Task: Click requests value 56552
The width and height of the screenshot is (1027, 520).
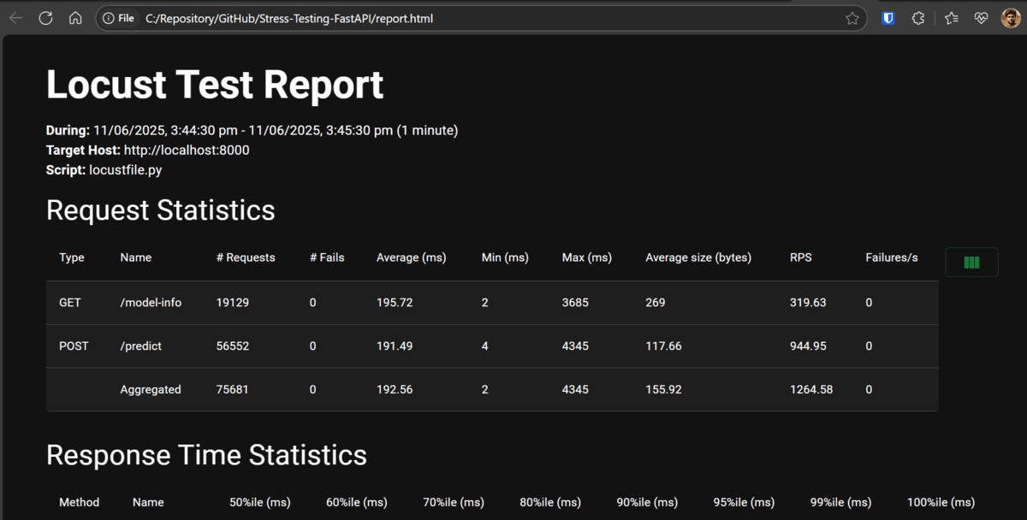Action: pyautogui.click(x=233, y=346)
